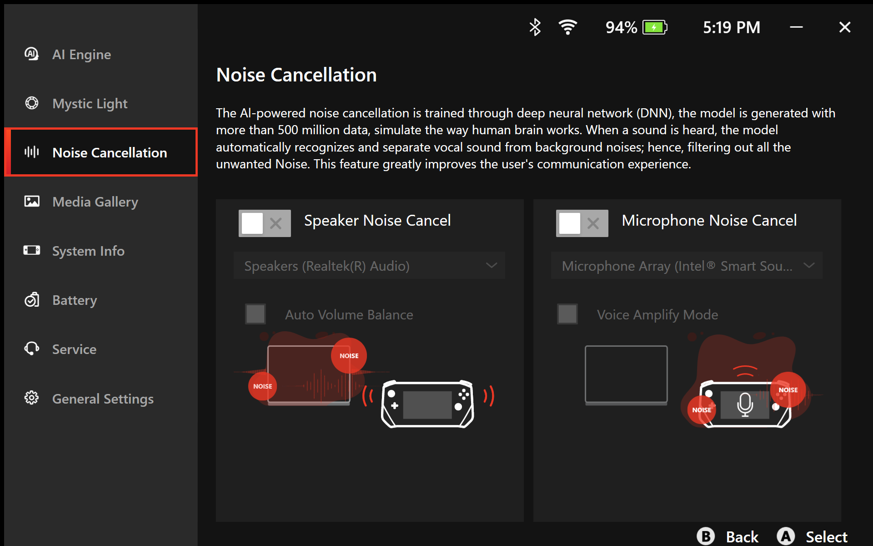The image size is (873, 546).
Task: Click the Wi-Fi status icon
Action: click(567, 27)
